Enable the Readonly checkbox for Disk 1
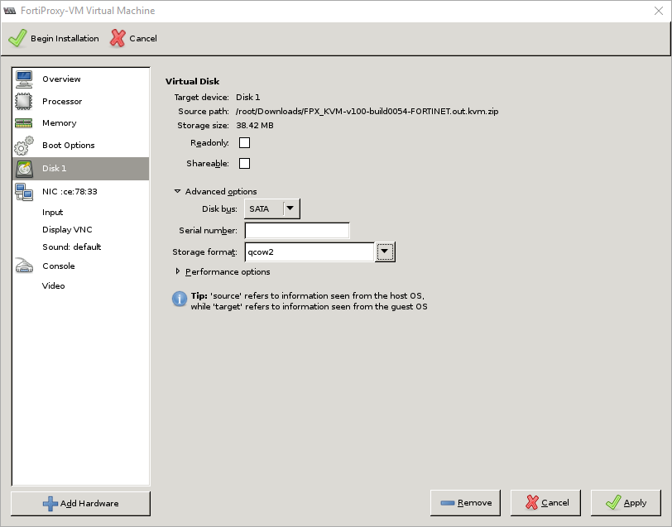 pyautogui.click(x=244, y=142)
